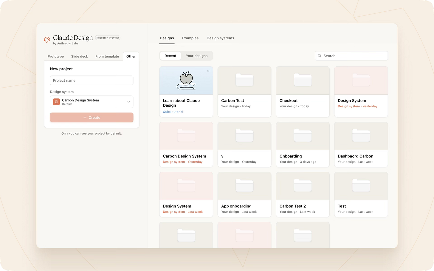Click the Research Preview badge
This screenshot has height=271, width=434.
pyautogui.click(x=108, y=38)
